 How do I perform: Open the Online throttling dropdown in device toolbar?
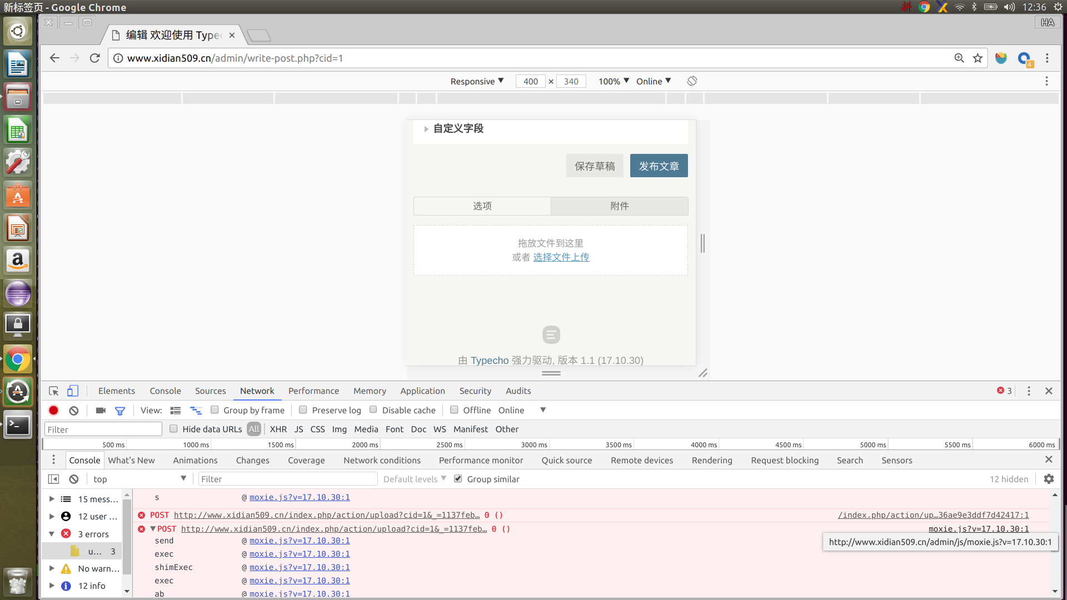[654, 81]
